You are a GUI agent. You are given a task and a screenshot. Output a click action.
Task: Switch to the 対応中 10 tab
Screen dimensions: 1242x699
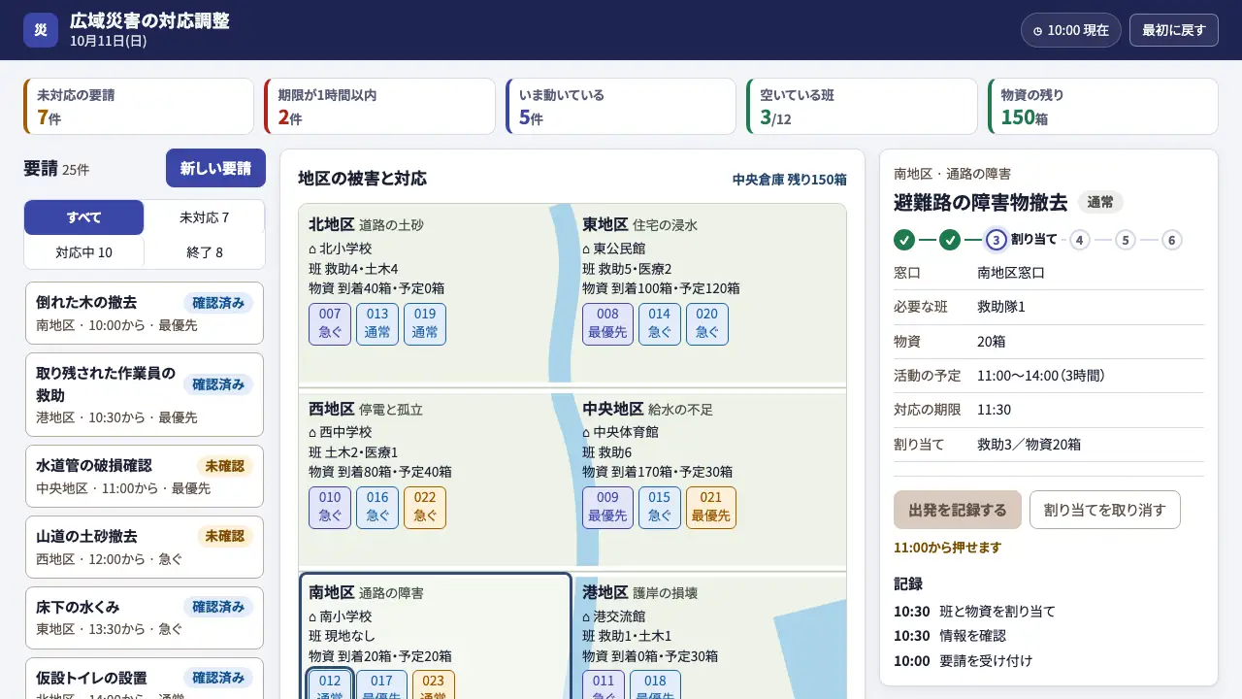[84, 252]
